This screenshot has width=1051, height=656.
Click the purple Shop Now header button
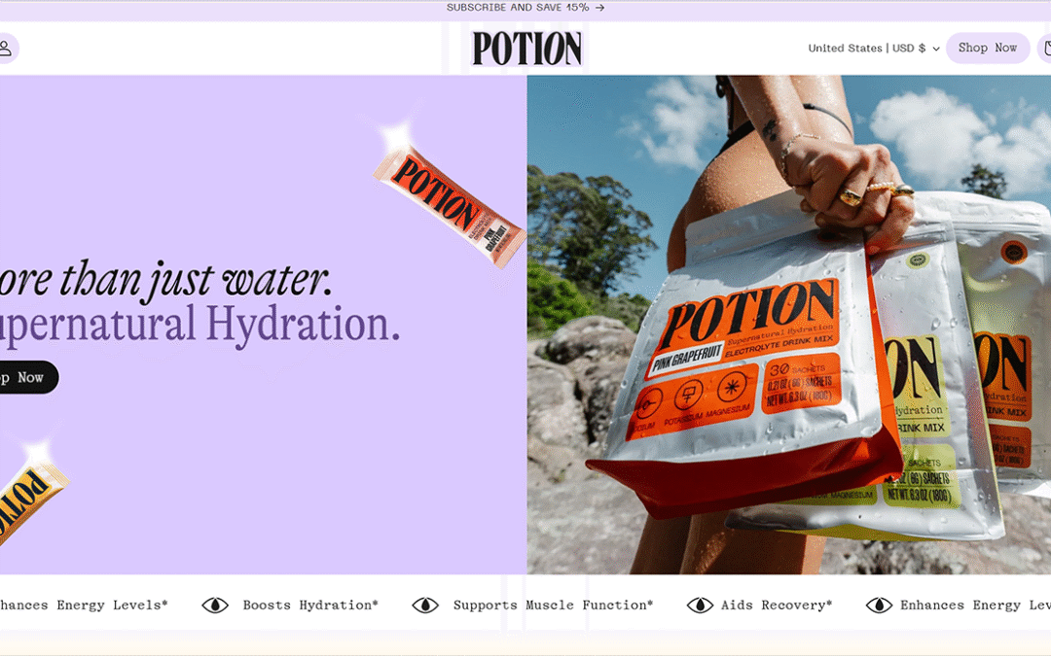point(988,49)
